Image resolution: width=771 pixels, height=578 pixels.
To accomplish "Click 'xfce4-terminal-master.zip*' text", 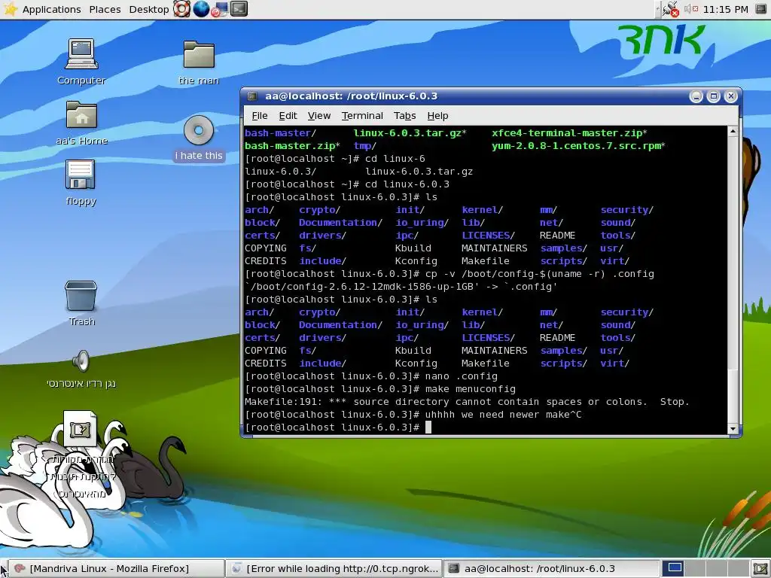I will (569, 132).
